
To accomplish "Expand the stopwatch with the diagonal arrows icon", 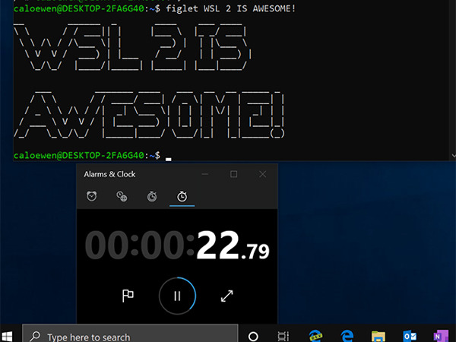I will coord(226,296).
